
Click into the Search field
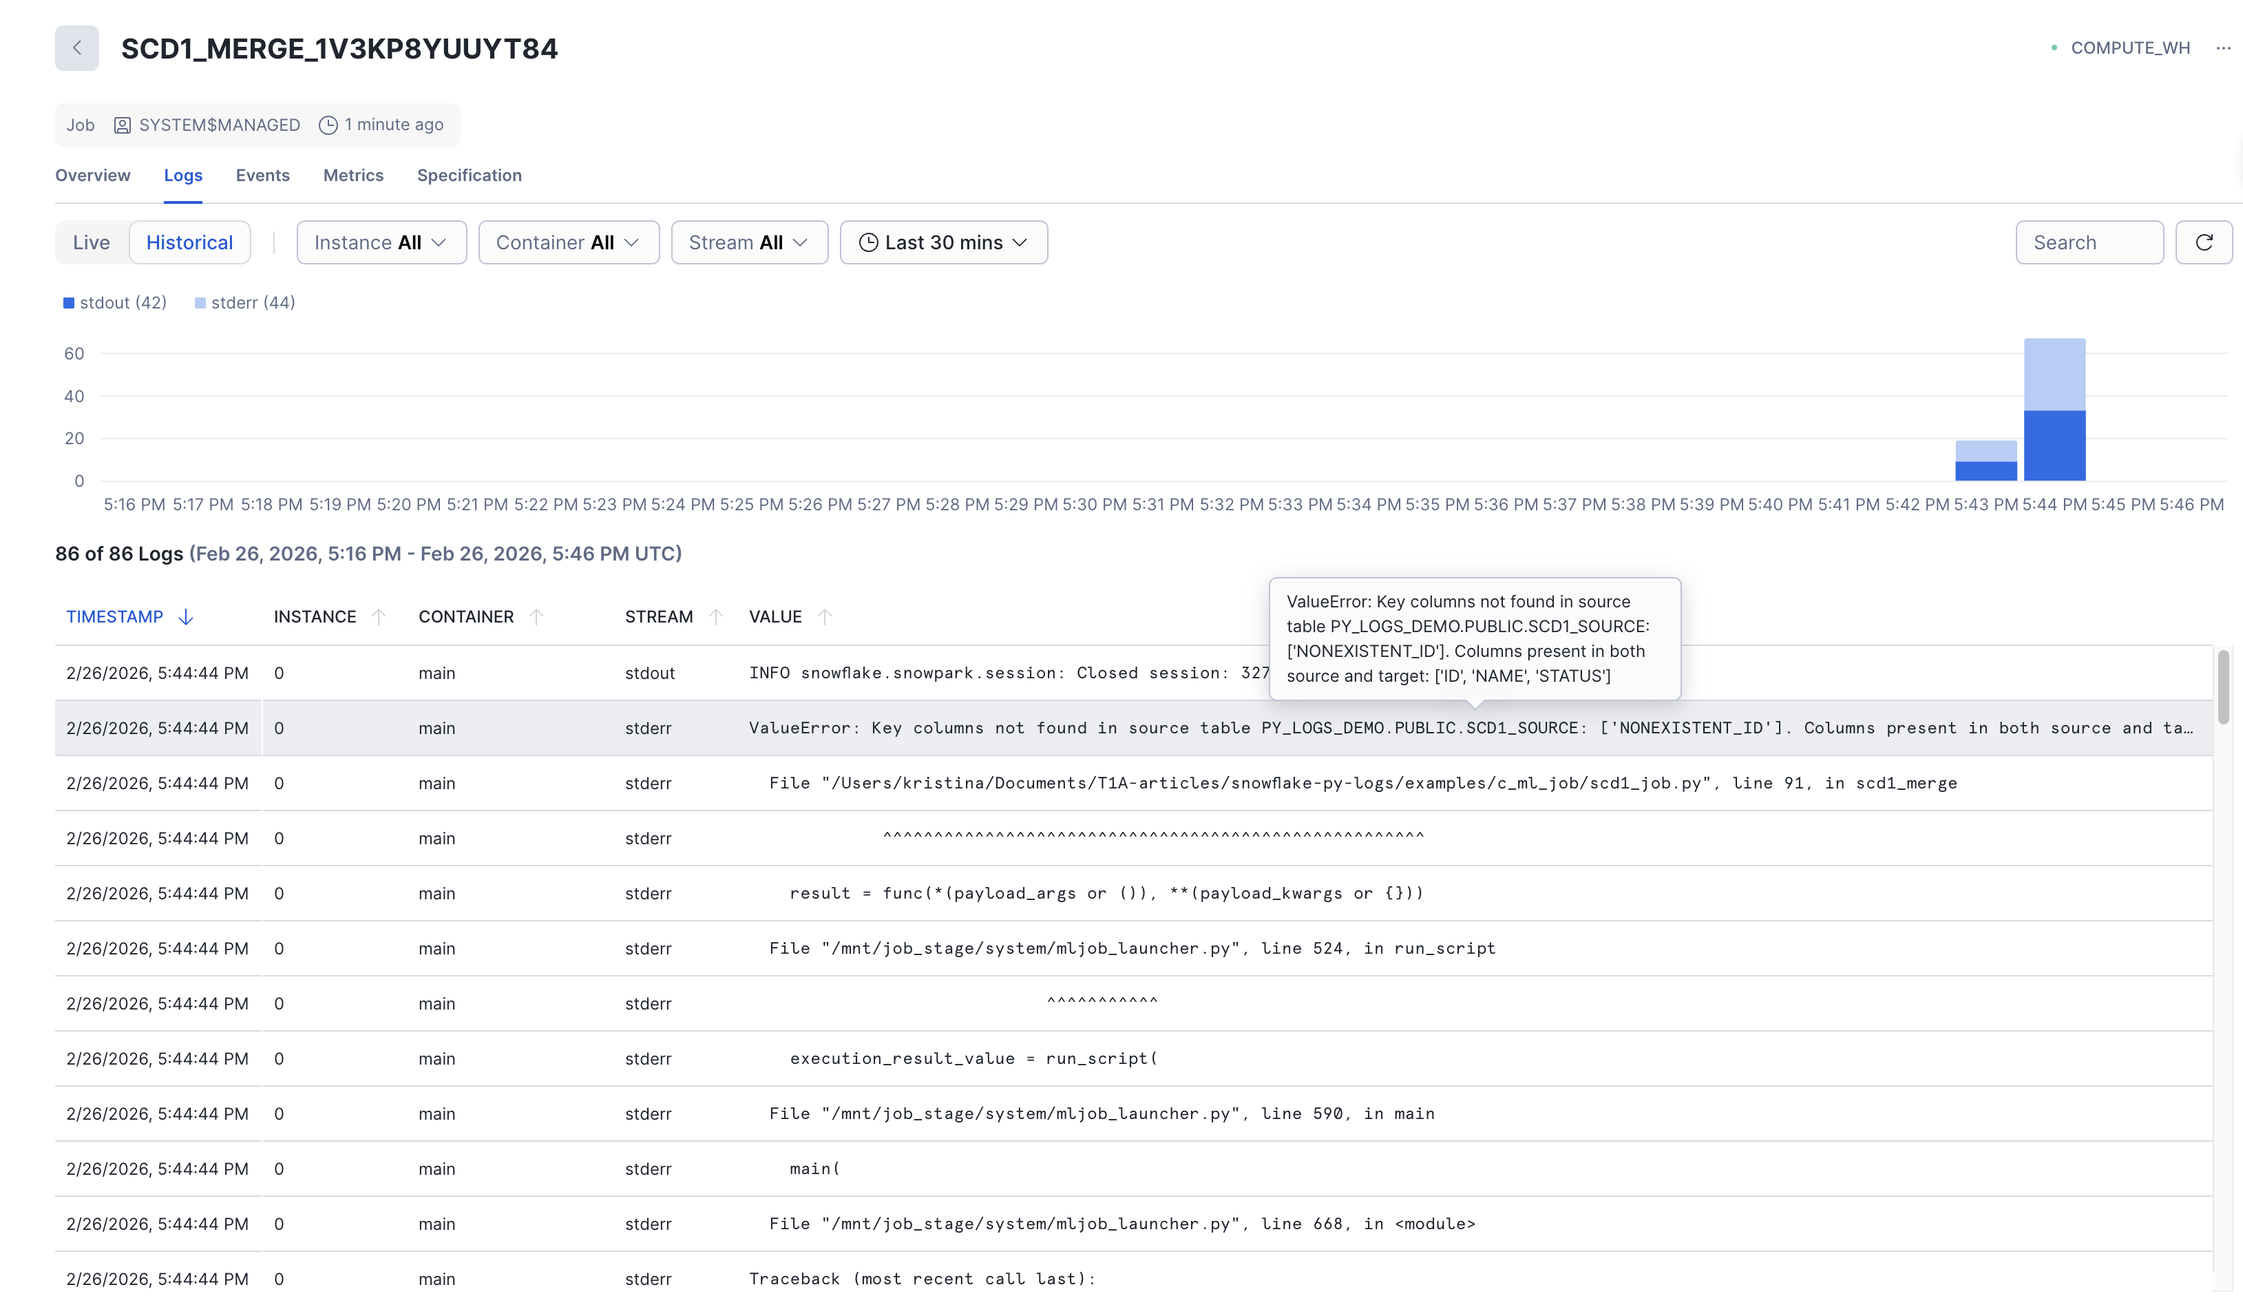click(2089, 241)
